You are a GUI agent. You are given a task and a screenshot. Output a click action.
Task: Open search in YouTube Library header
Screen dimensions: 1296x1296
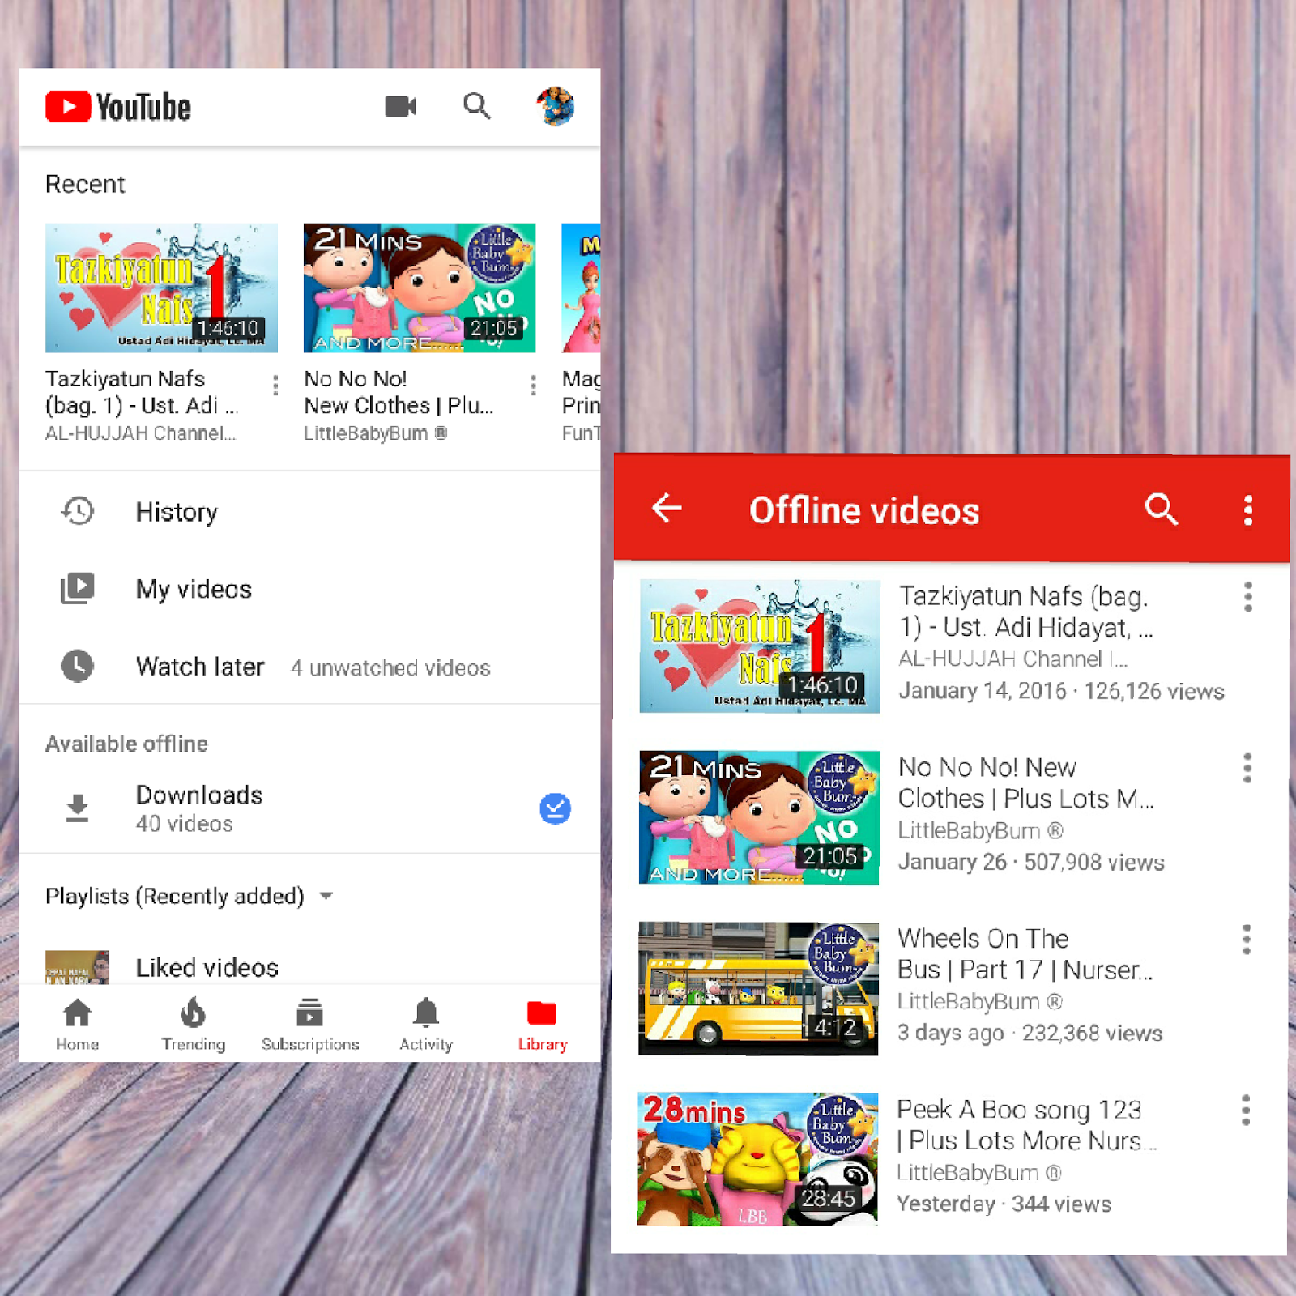click(x=477, y=106)
